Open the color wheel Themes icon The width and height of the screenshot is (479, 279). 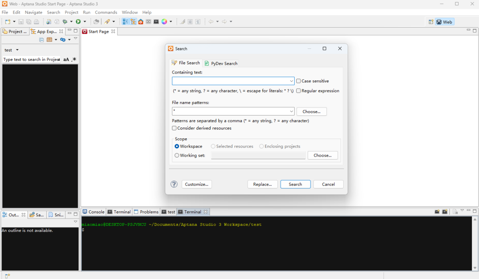164,22
